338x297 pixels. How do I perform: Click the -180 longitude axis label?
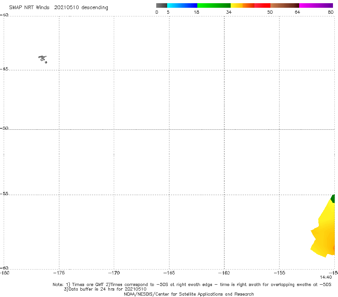(x=5, y=273)
